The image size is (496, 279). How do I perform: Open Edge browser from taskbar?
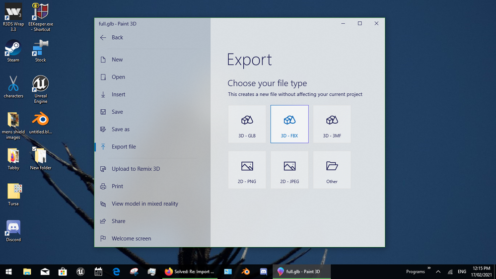pos(116,272)
